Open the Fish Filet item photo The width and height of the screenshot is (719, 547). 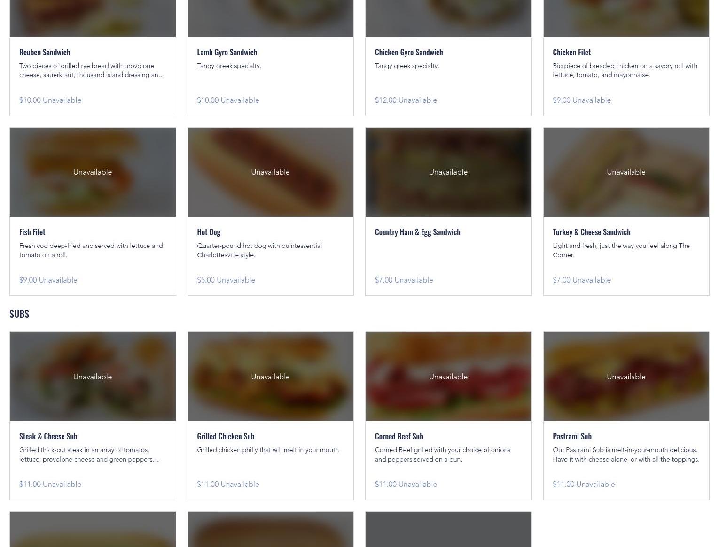(93, 172)
